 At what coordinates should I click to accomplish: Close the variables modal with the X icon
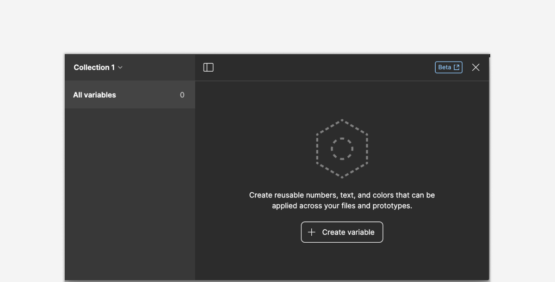coord(475,67)
